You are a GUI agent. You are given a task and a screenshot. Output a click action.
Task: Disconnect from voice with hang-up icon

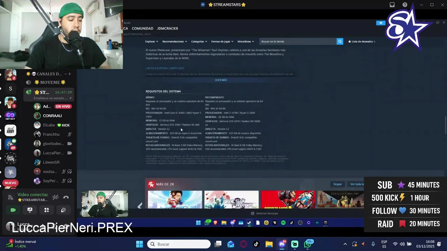[66, 197]
